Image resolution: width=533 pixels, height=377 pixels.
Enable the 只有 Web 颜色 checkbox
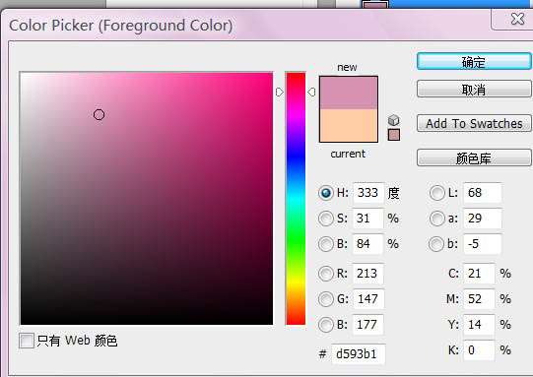tap(27, 341)
